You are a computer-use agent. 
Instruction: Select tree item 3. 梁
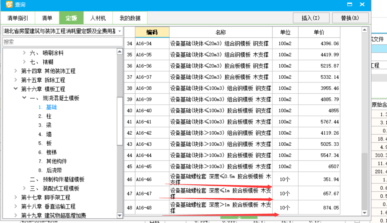[45, 125]
